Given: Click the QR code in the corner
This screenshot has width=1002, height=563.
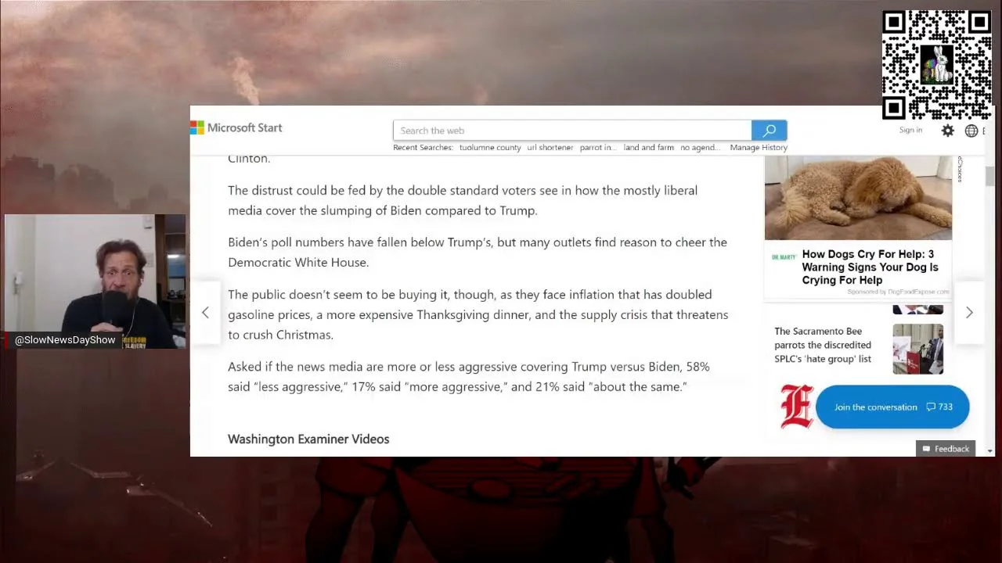Looking at the screenshot, I should click(937, 65).
